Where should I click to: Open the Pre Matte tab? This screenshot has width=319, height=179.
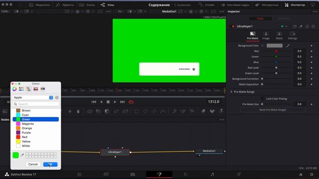coord(253,35)
